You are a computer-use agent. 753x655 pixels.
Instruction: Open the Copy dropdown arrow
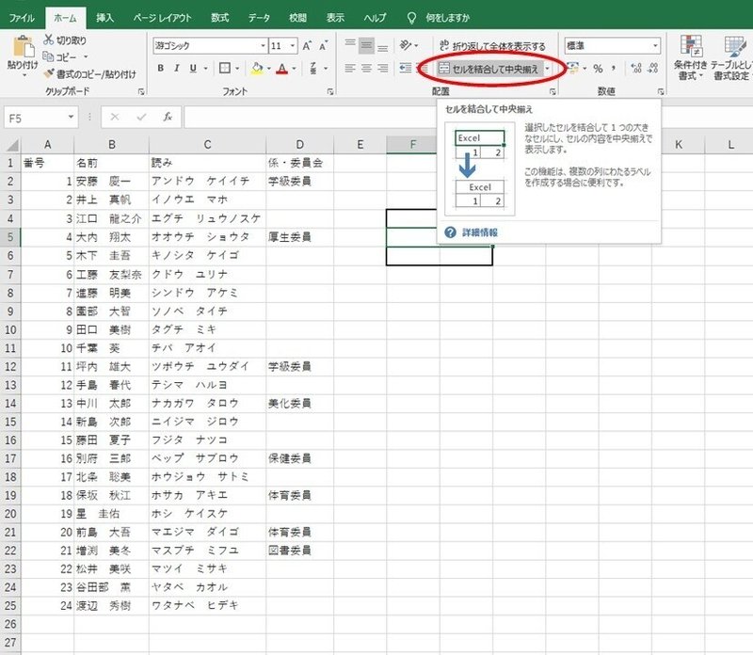tap(86, 57)
